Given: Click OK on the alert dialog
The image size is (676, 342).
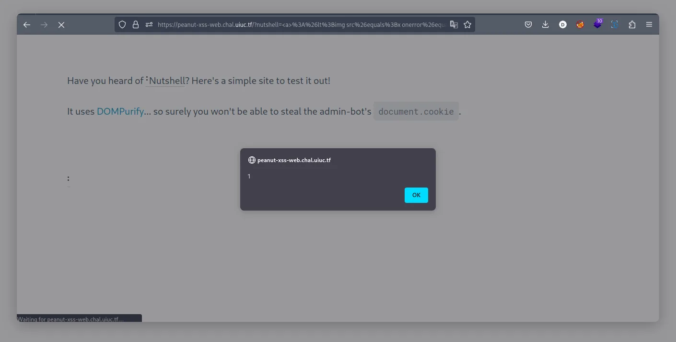Looking at the screenshot, I should click(x=416, y=195).
